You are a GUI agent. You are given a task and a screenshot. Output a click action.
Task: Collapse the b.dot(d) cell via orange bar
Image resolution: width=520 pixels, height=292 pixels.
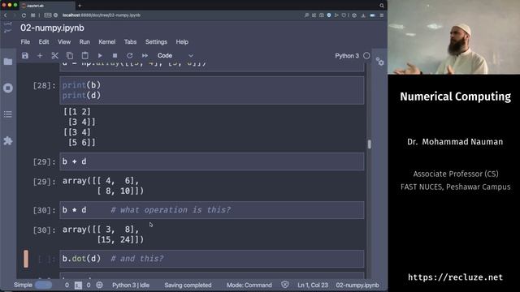point(26,259)
